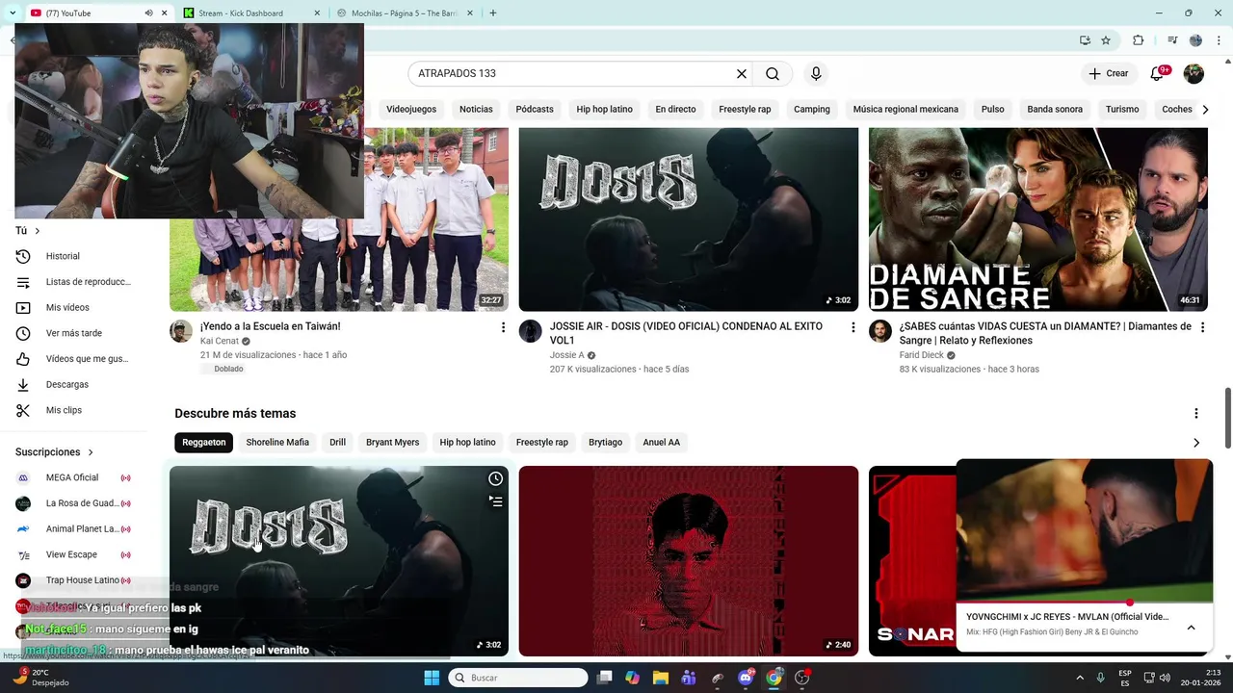Open the Farid Dieck channel link

coord(922,355)
